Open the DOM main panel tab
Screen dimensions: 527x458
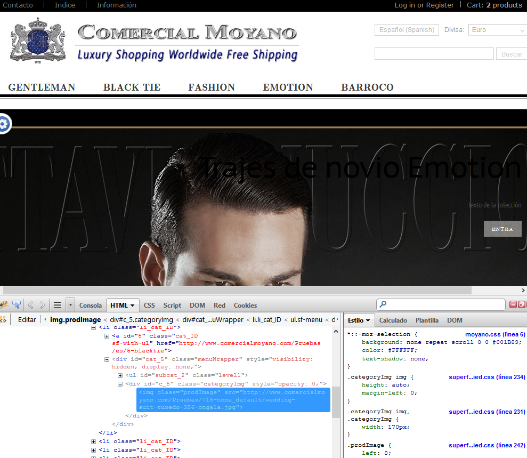pos(197,306)
